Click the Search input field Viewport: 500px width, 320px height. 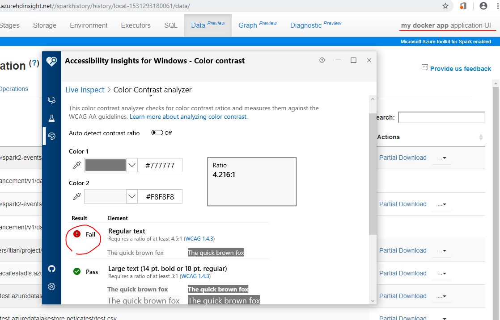click(442, 117)
